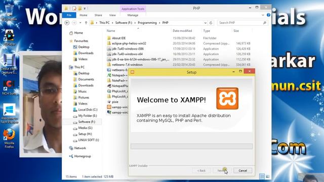
Task: Click New folder quick access toolbar icon
Action: 80,8
